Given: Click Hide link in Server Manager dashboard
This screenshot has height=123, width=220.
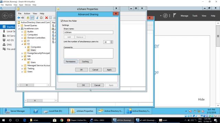Looking at the screenshot, I should click(201, 99).
